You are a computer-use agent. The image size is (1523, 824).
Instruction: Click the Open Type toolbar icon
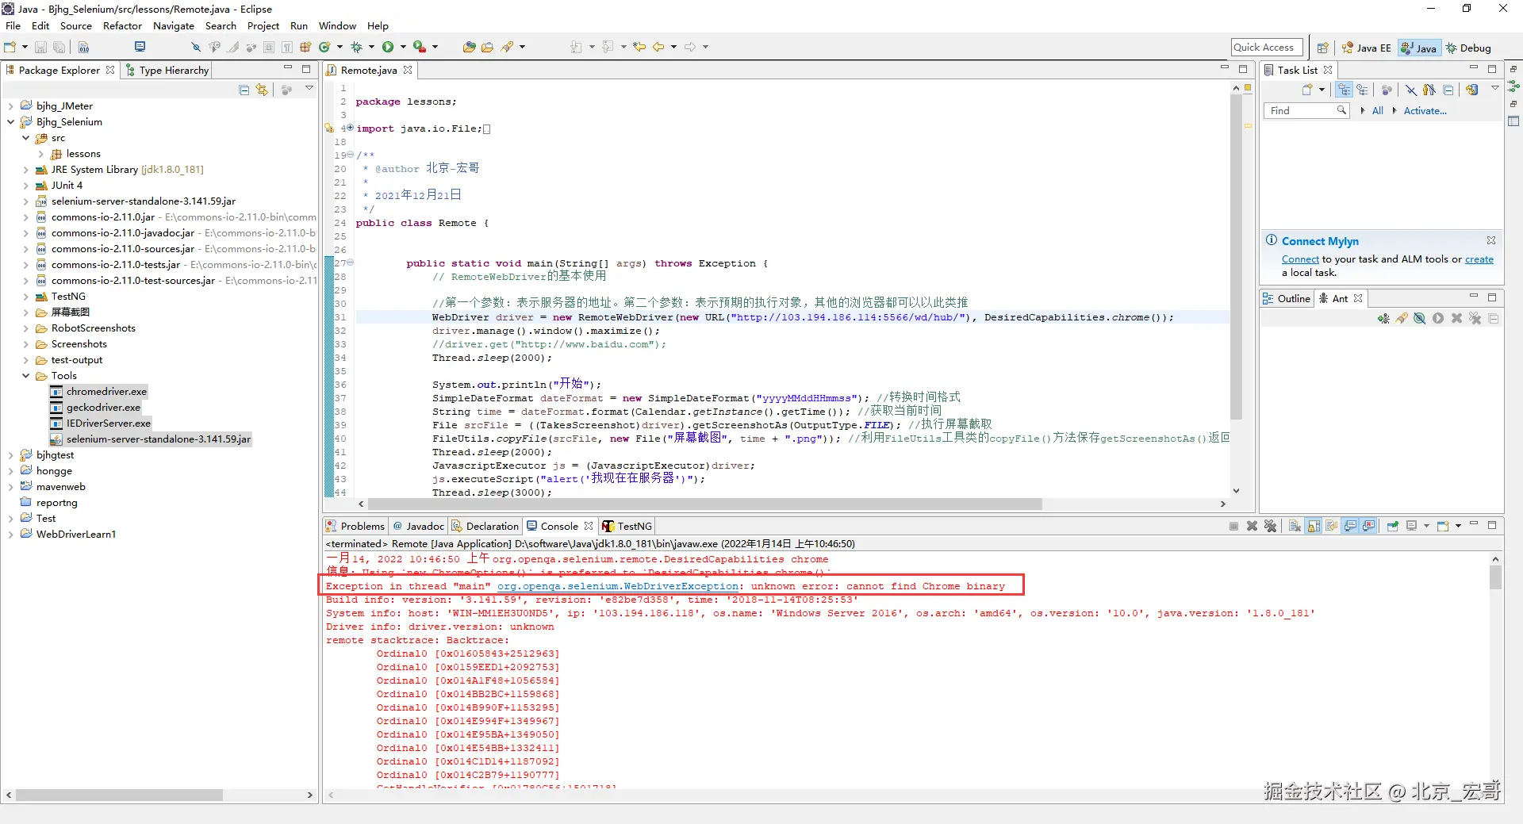(x=469, y=48)
